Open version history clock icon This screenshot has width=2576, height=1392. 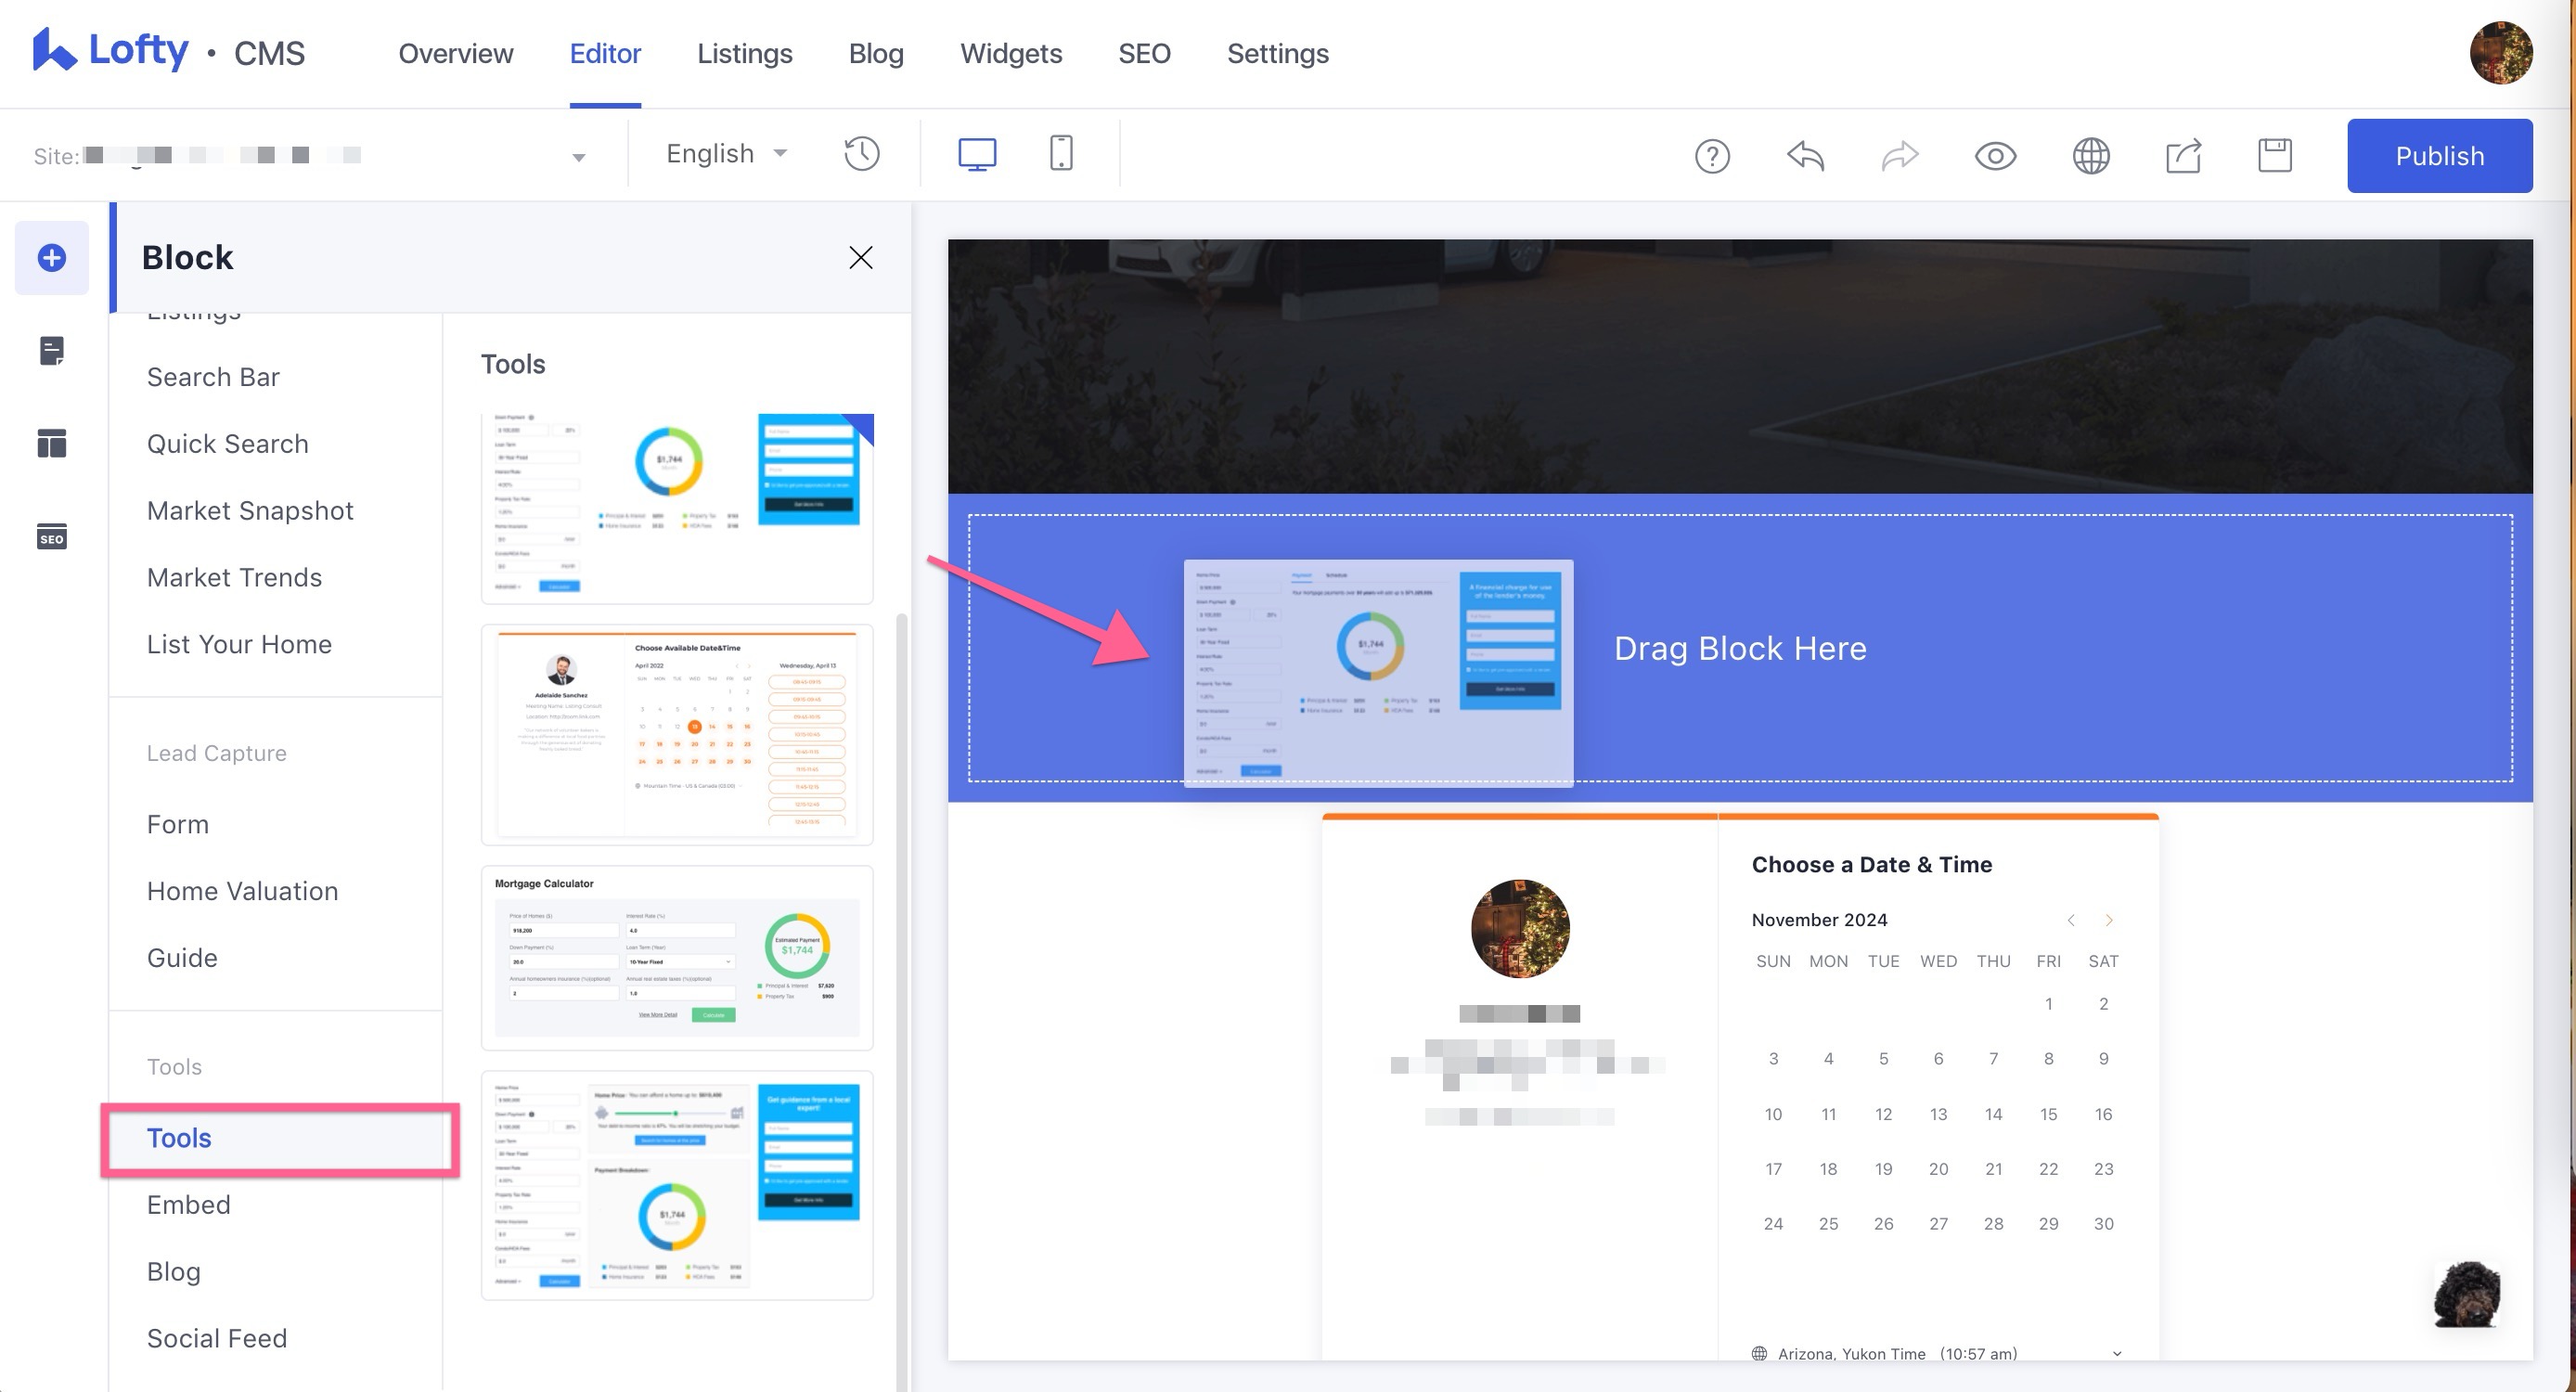click(x=861, y=154)
